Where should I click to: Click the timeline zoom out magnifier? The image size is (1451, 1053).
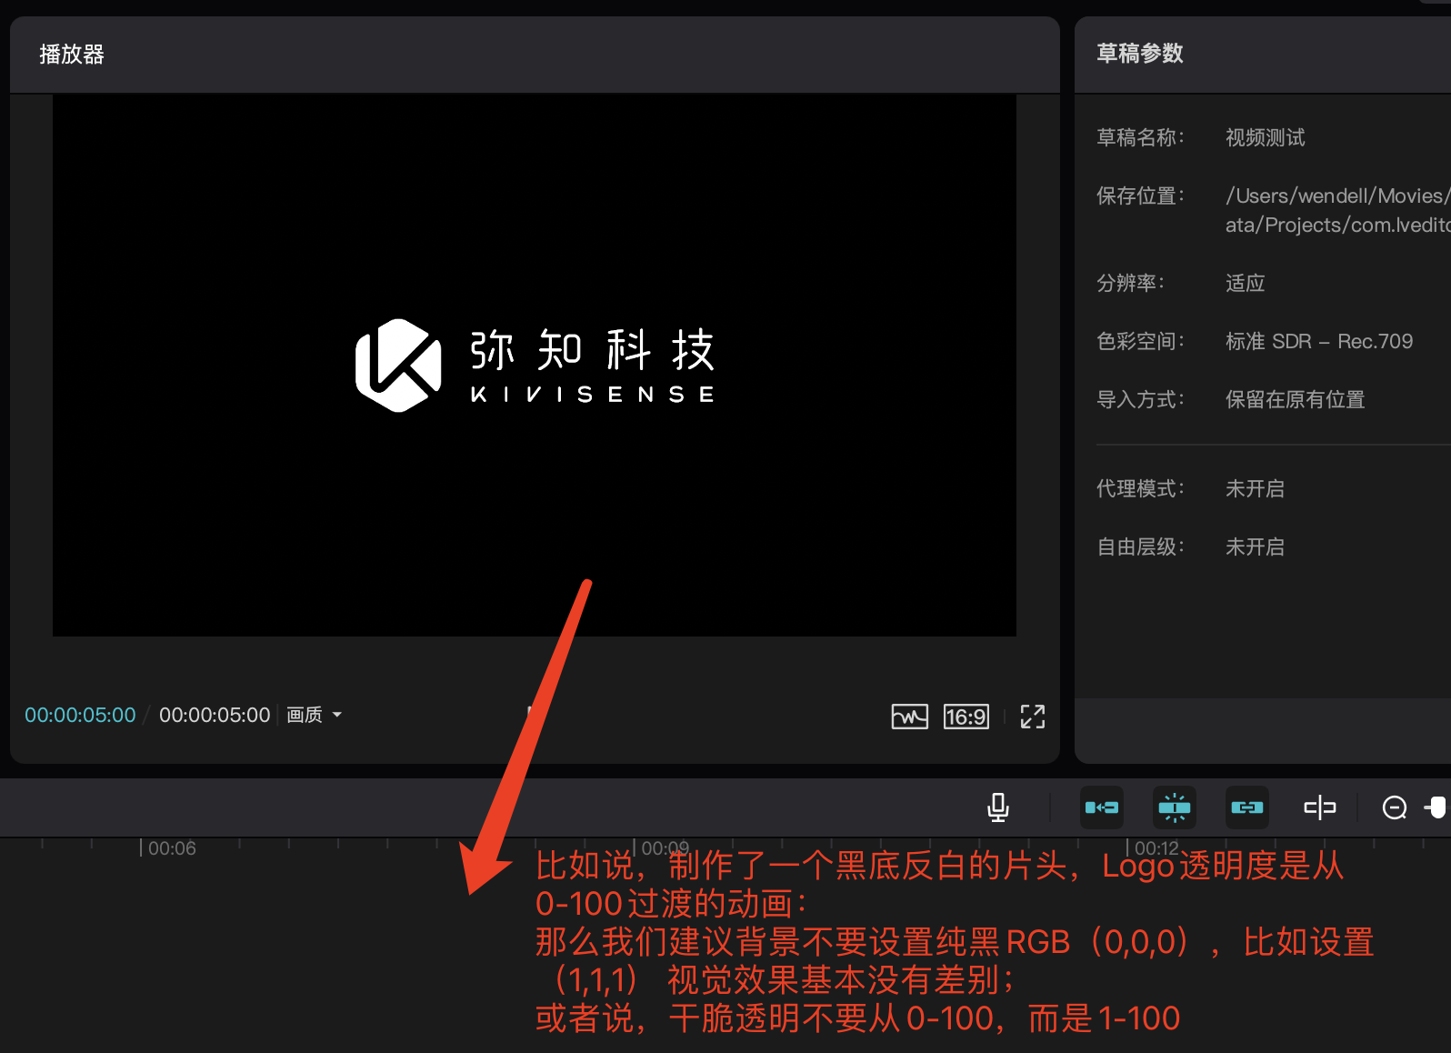point(1394,807)
